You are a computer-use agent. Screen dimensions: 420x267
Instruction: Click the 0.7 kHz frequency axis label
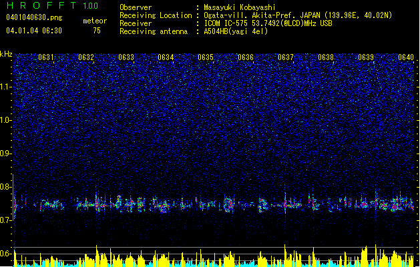[6, 220]
